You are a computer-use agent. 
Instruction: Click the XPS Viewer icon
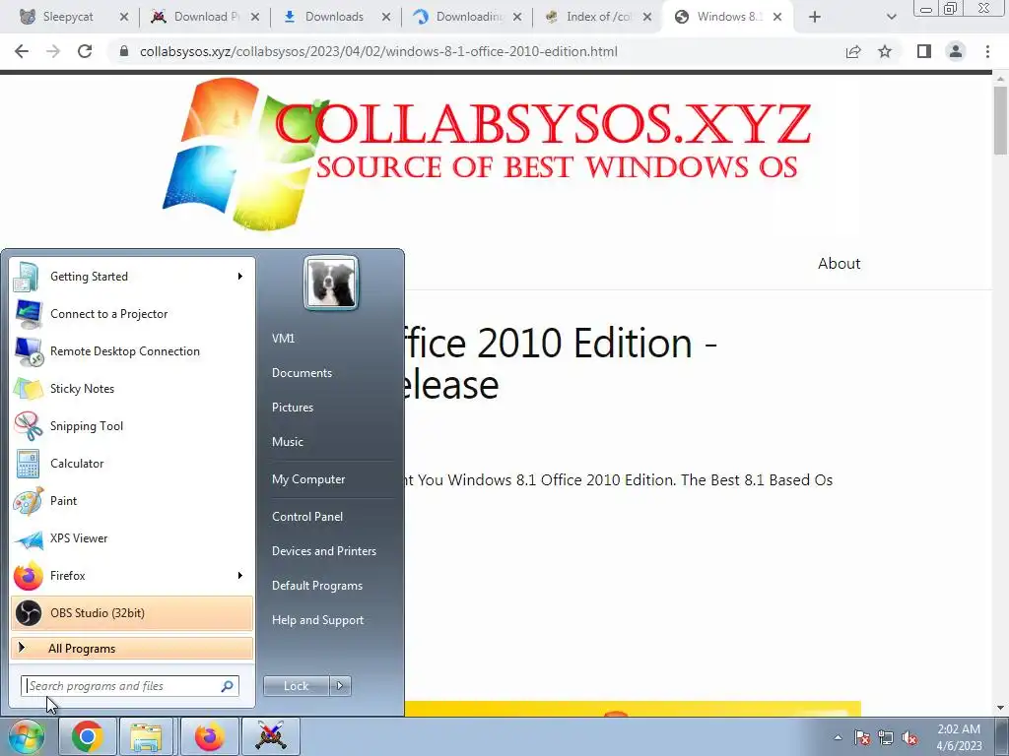(28, 538)
